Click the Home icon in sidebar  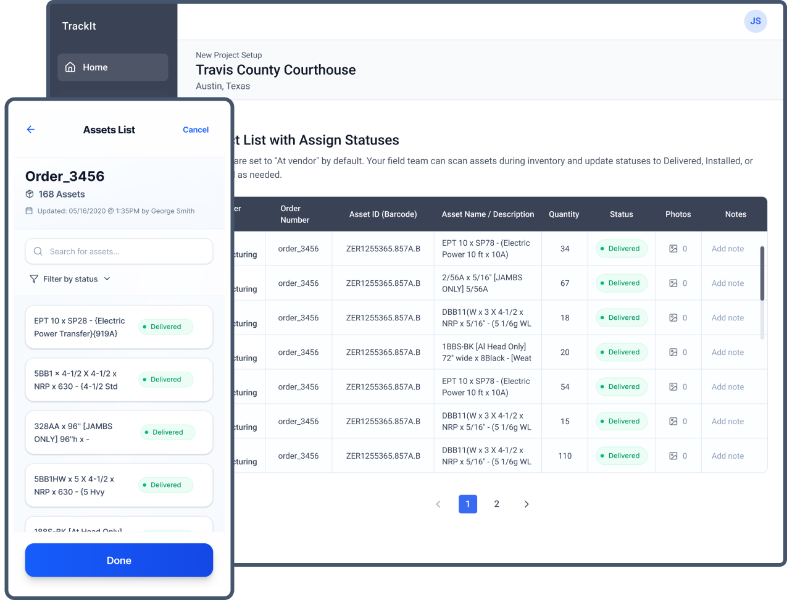tap(70, 67)
